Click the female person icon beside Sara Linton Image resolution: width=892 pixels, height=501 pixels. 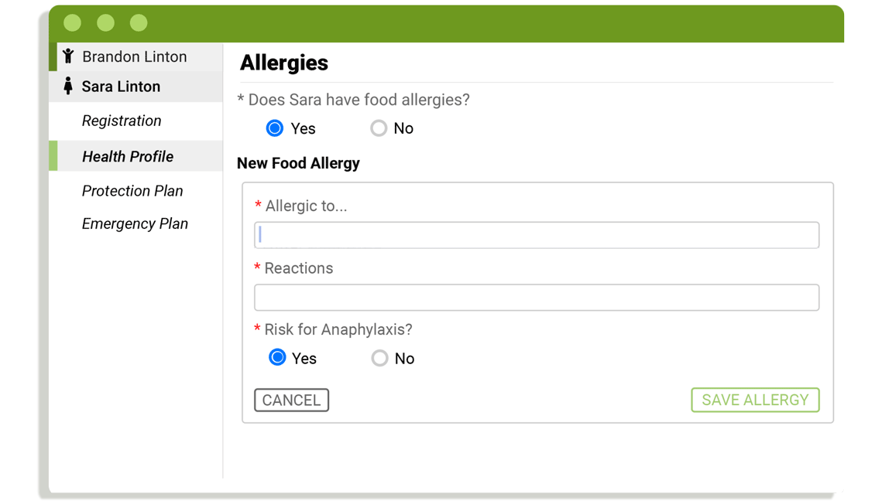click(68, 86)
